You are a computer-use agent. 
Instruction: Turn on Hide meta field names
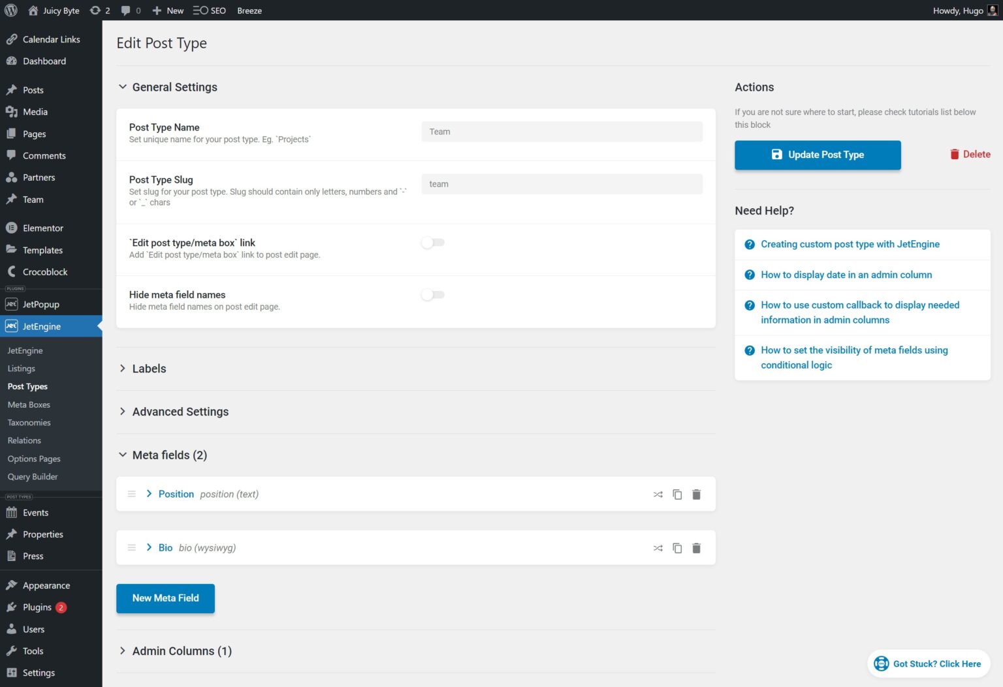point(432,294)
